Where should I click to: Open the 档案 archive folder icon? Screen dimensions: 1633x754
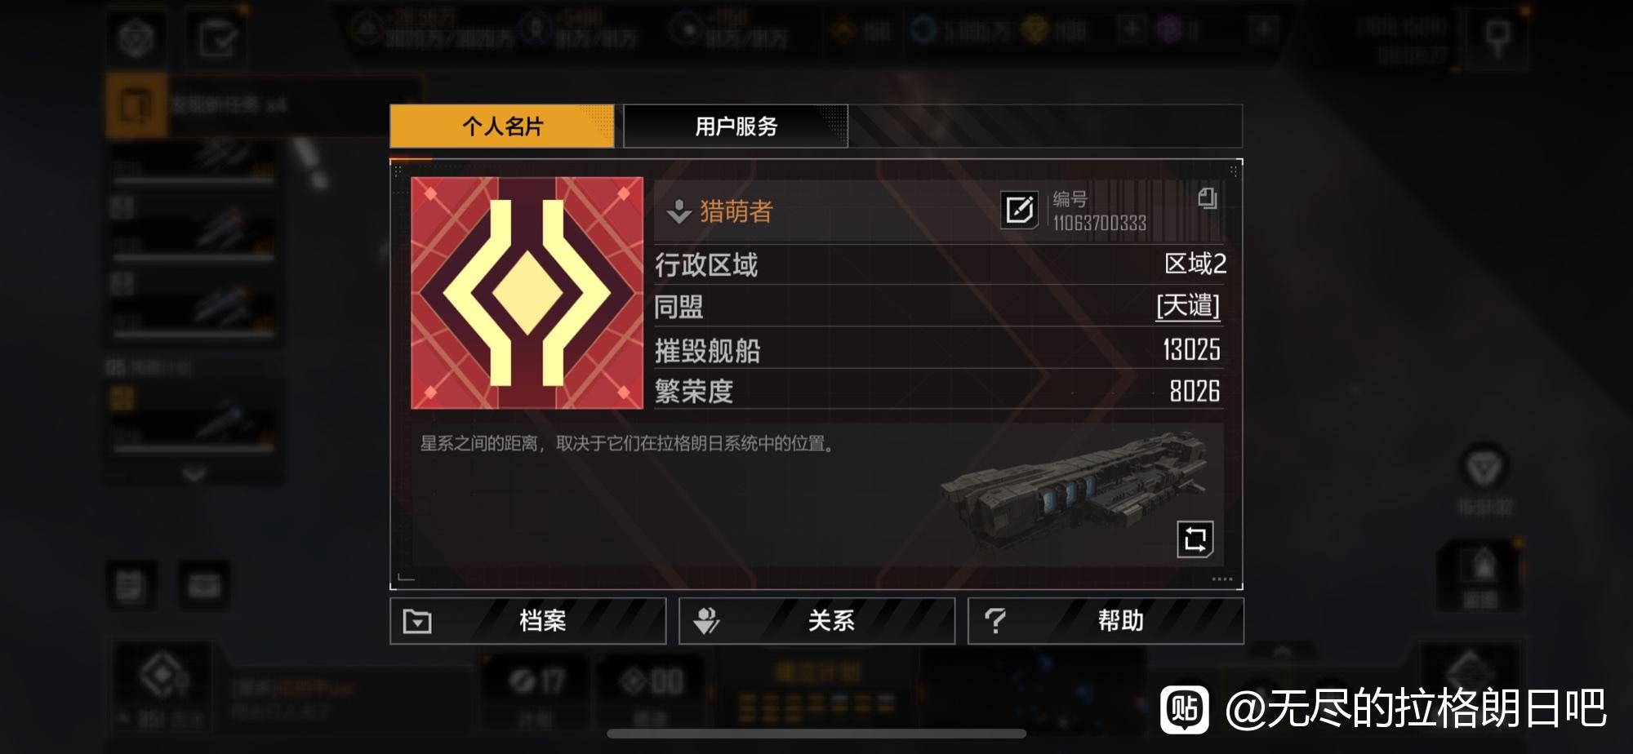coord(417,622)
